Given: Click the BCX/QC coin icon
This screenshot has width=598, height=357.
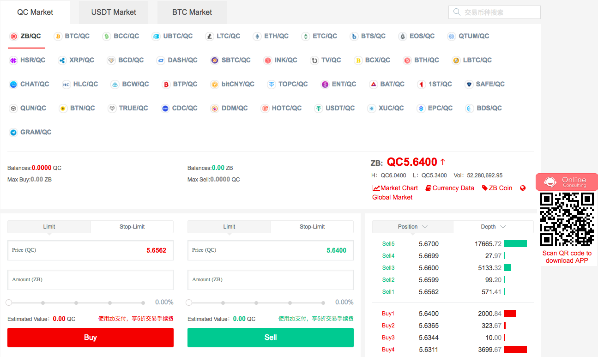Looking at the screenshot, I should pyautogui.click(x=357, y=60).
